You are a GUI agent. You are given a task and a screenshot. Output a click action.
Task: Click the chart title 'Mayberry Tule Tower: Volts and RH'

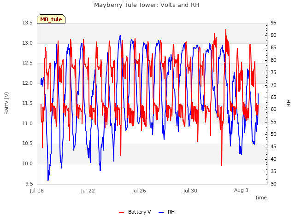pyautogui.click(x=147, y=5)
